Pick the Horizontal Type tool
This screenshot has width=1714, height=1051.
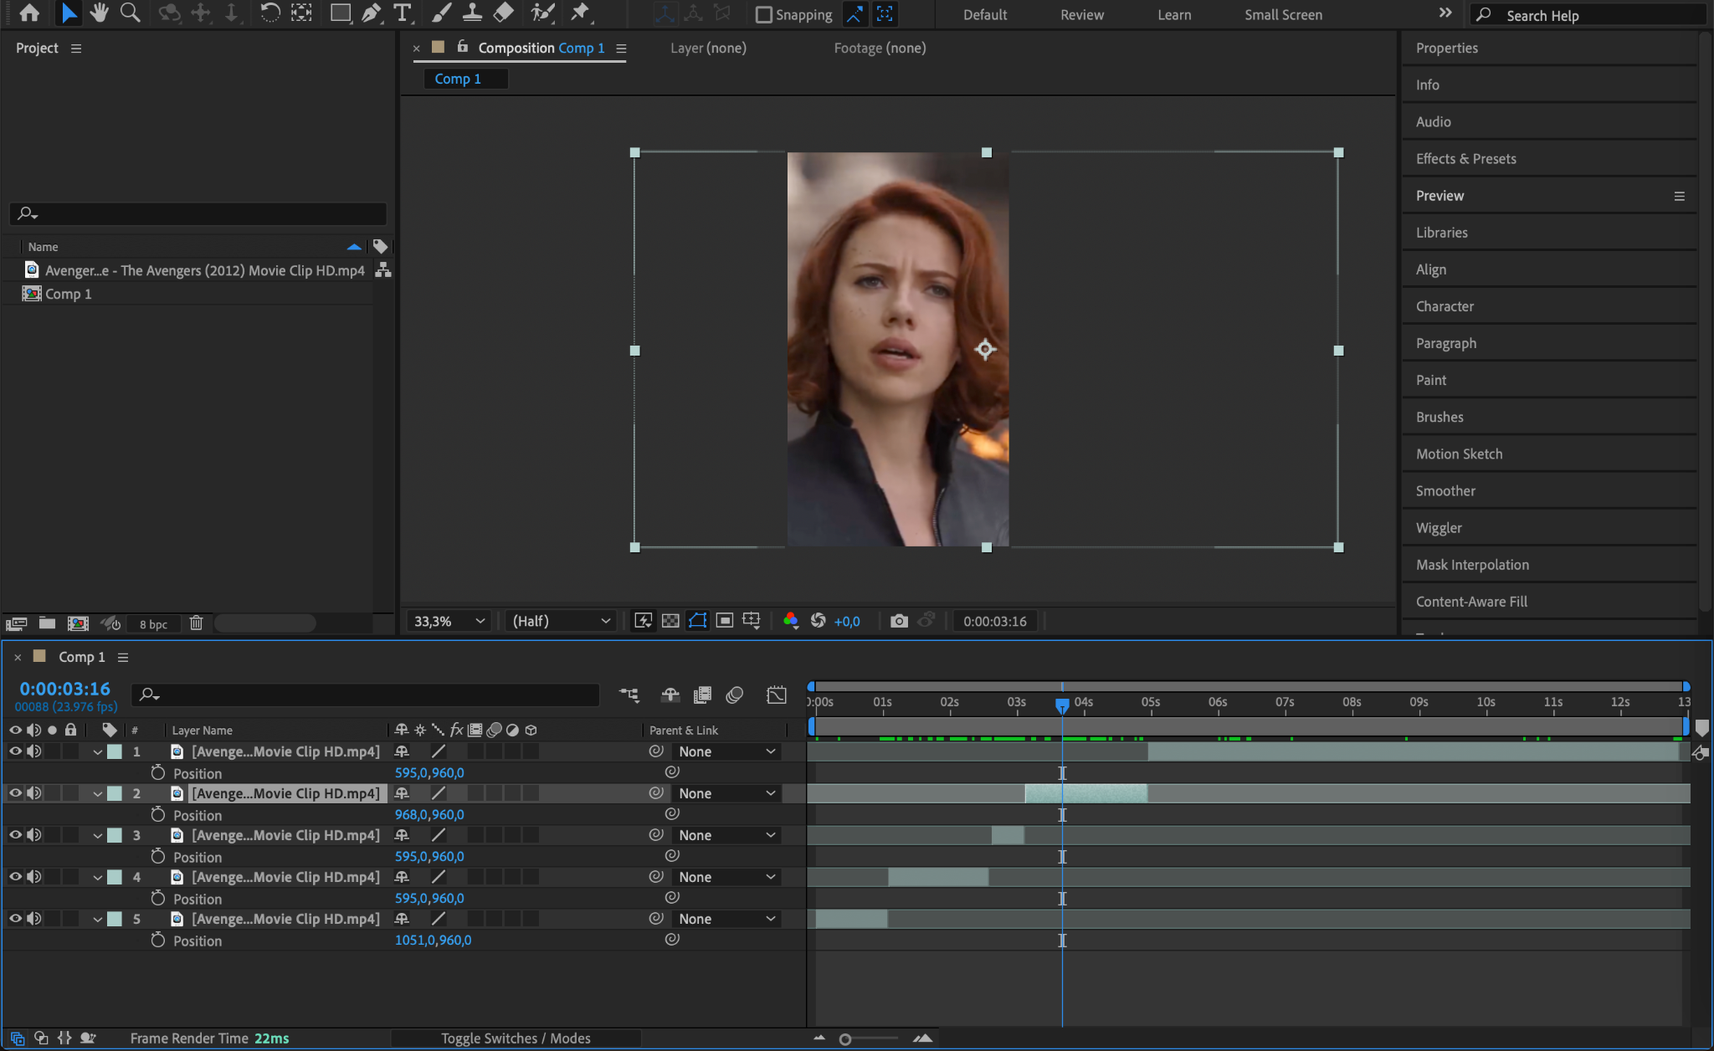[x=403, y=13]
